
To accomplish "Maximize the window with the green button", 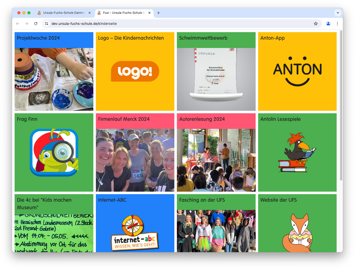I will (29, 13).
